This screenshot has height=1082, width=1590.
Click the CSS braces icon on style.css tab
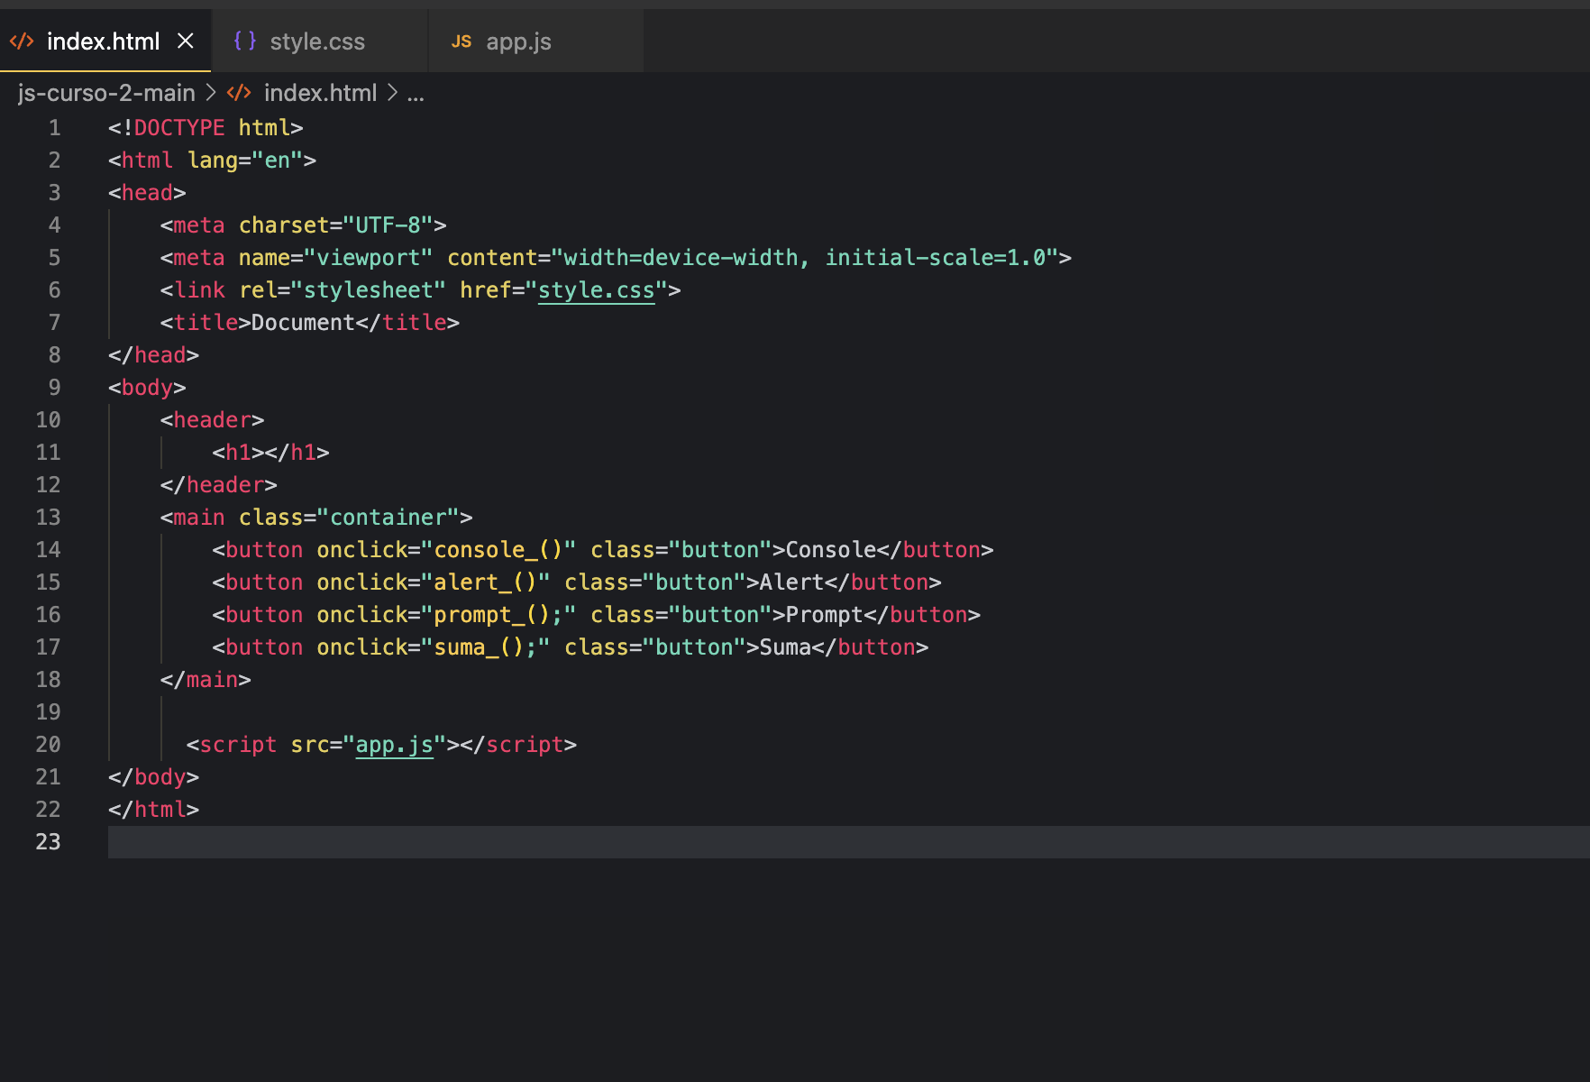click(244, 41)
